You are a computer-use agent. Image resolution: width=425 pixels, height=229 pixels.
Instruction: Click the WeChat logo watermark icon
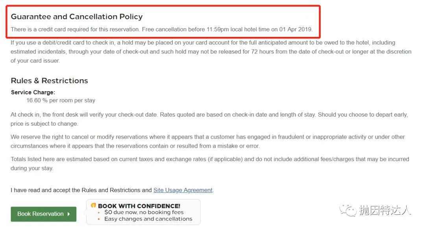pyautogui.click(x=348, y=210)
